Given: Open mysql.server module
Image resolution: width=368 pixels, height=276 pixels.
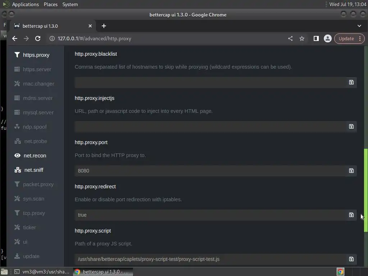Looking at the screenshot, I should [x=38, y=112].
